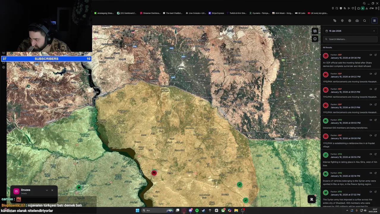Open Spotify from the taskbar
Screen dimensions: 380x214
pos(197,210)
